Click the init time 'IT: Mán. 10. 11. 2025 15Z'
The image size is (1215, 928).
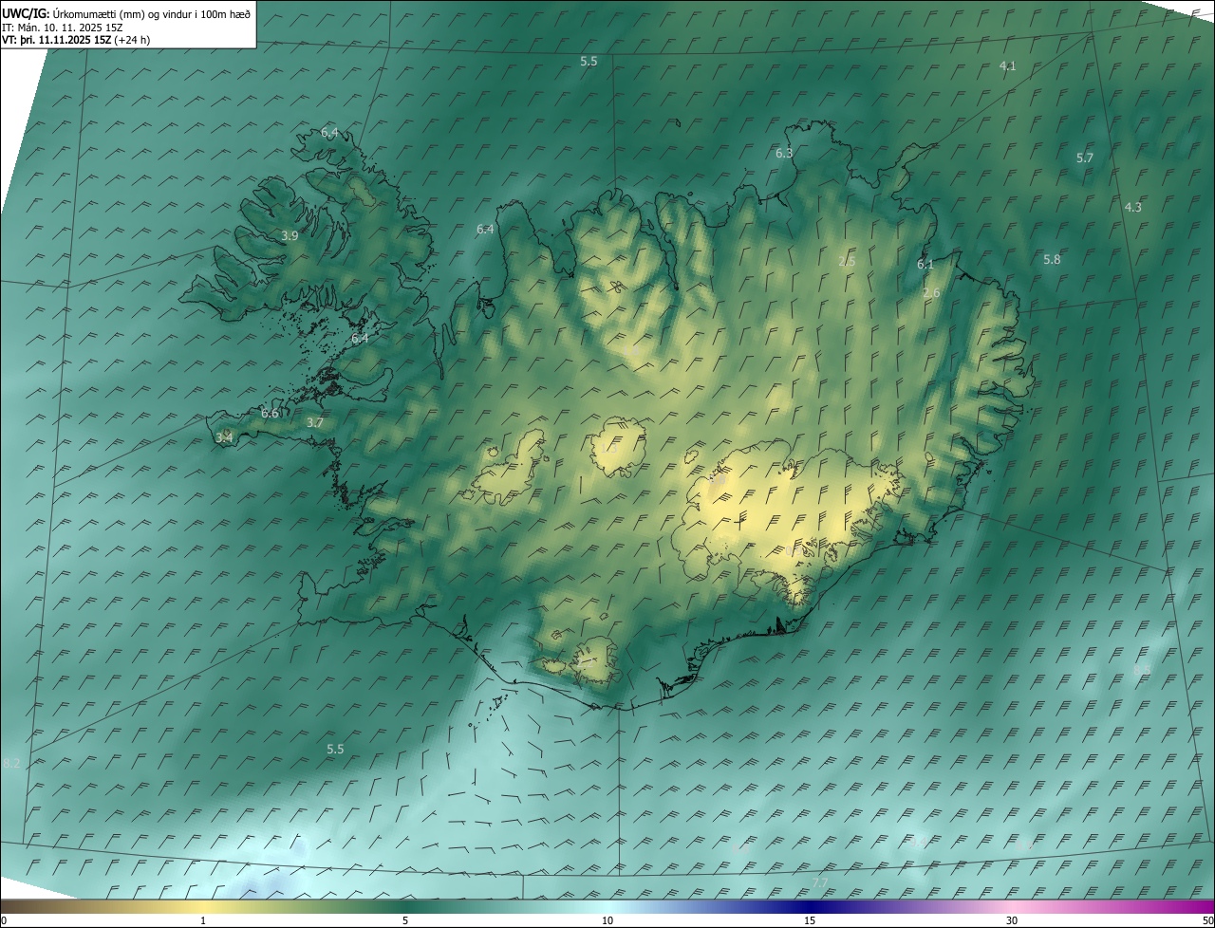tap(62, 27)
